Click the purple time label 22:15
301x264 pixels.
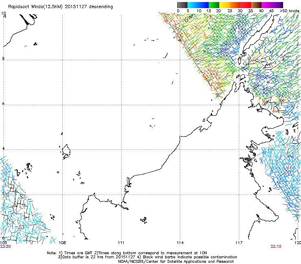click(x=276, y=247)
